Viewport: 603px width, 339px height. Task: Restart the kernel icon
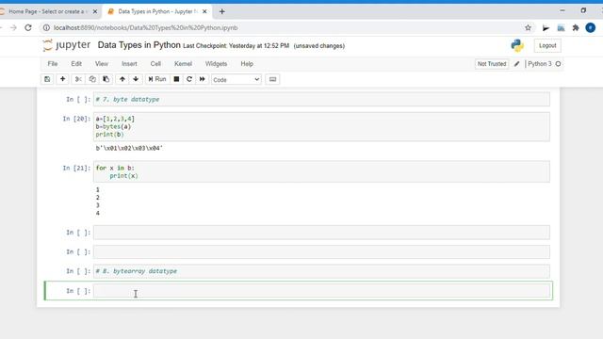(x=189, y=79)
